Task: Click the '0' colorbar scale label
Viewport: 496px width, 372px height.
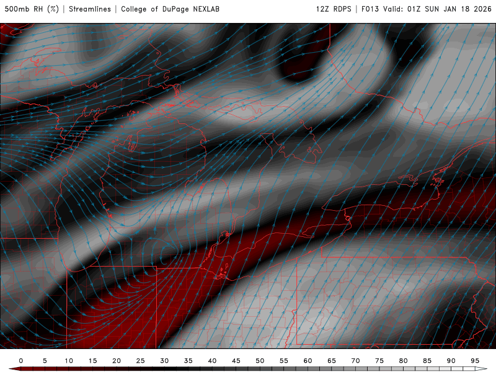Action: coord(21,361)
